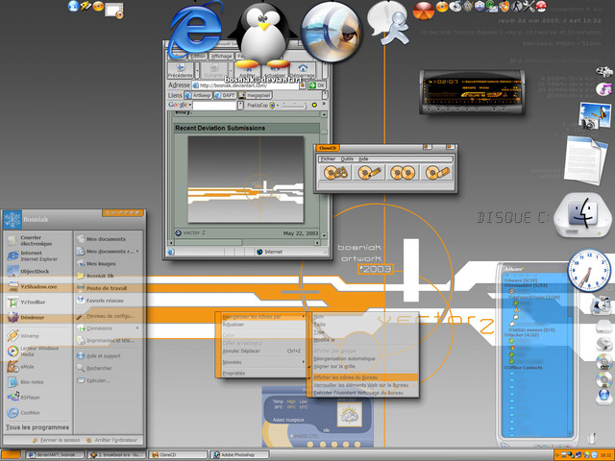Adjust the PopUpCop slider in Internet Explorer
Image resolution: width=615 pixels, height=461 pixels.
[x=293, y=106]
